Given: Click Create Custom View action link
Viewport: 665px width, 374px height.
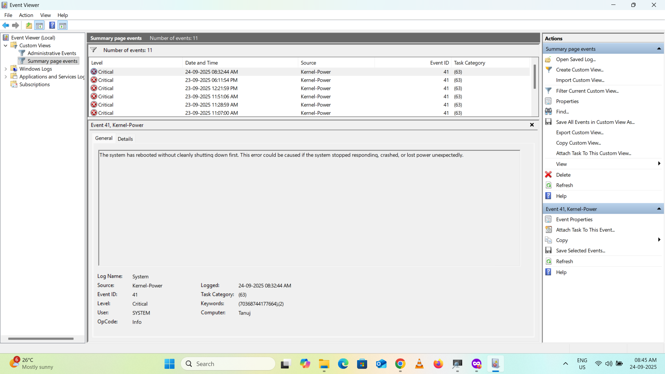Looking at the screenshot, I should coord(579,70).
